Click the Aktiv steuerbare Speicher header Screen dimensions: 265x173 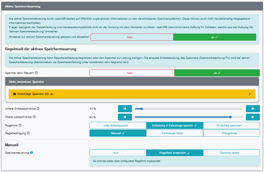pyautogui.click(x=132, y=82)
